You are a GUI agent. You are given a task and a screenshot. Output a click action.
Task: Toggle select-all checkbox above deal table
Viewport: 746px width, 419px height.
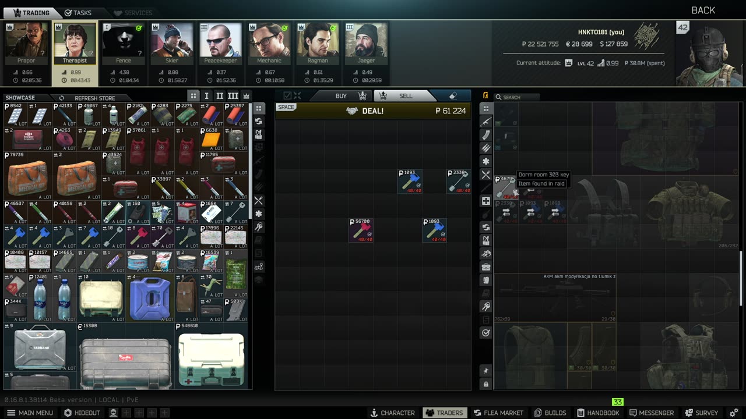287,95
